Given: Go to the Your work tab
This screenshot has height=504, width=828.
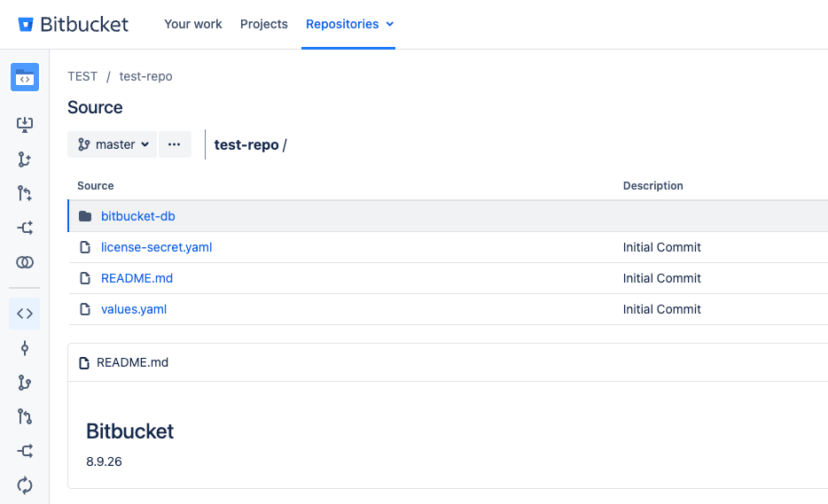Looking at the screenshot, I should [193, 24].
